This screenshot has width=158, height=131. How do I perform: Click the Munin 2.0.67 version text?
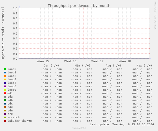pyautogui.click(x=79, y=128)
